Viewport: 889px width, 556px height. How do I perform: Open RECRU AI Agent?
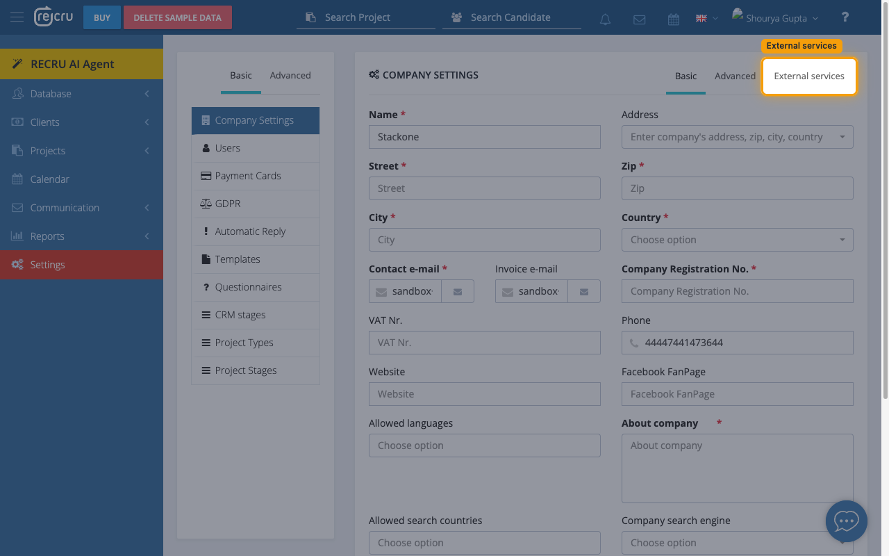[x=81, y=64]
